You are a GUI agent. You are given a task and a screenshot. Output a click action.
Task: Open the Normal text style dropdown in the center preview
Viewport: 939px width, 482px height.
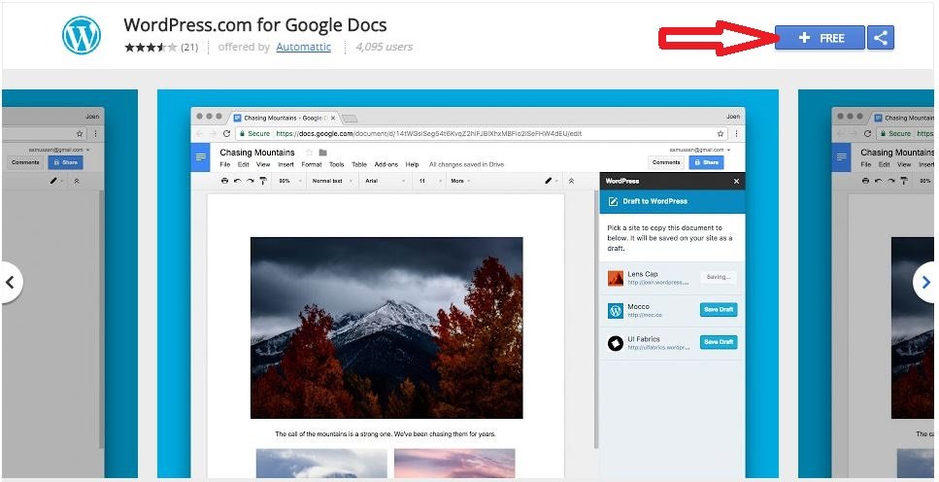pyautogui.click(x=331, y=181)
